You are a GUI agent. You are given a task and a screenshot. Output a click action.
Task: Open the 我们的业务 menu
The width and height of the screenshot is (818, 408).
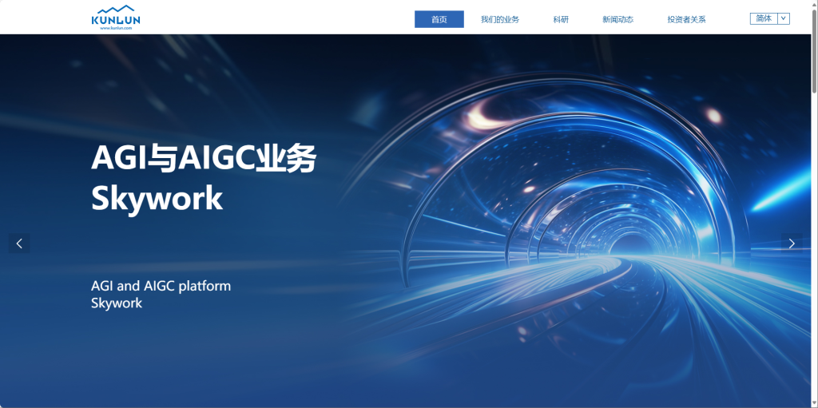[500, 19]
